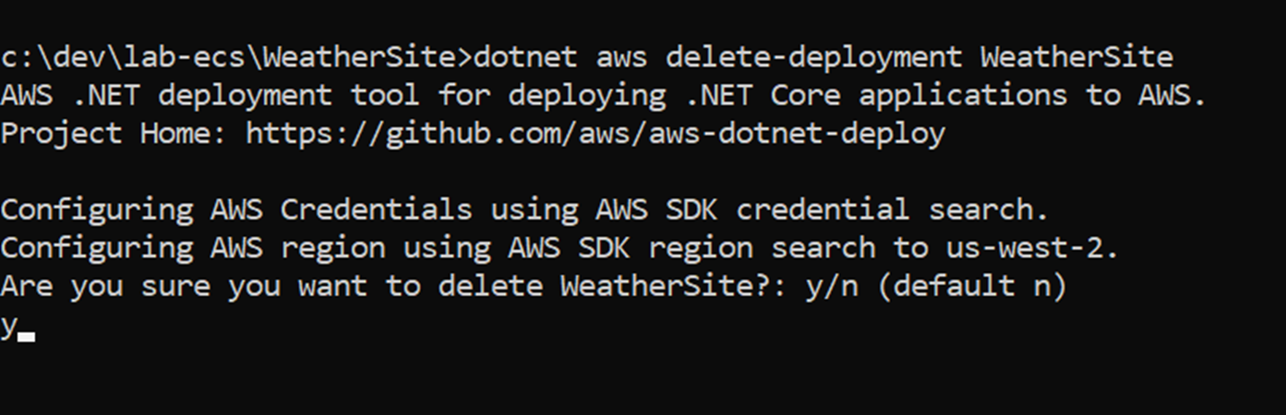Image resolution: width=1286 pixels, height=415 pixels.
Task: Click the typed 'y' response character
Action: click(8, 326)
